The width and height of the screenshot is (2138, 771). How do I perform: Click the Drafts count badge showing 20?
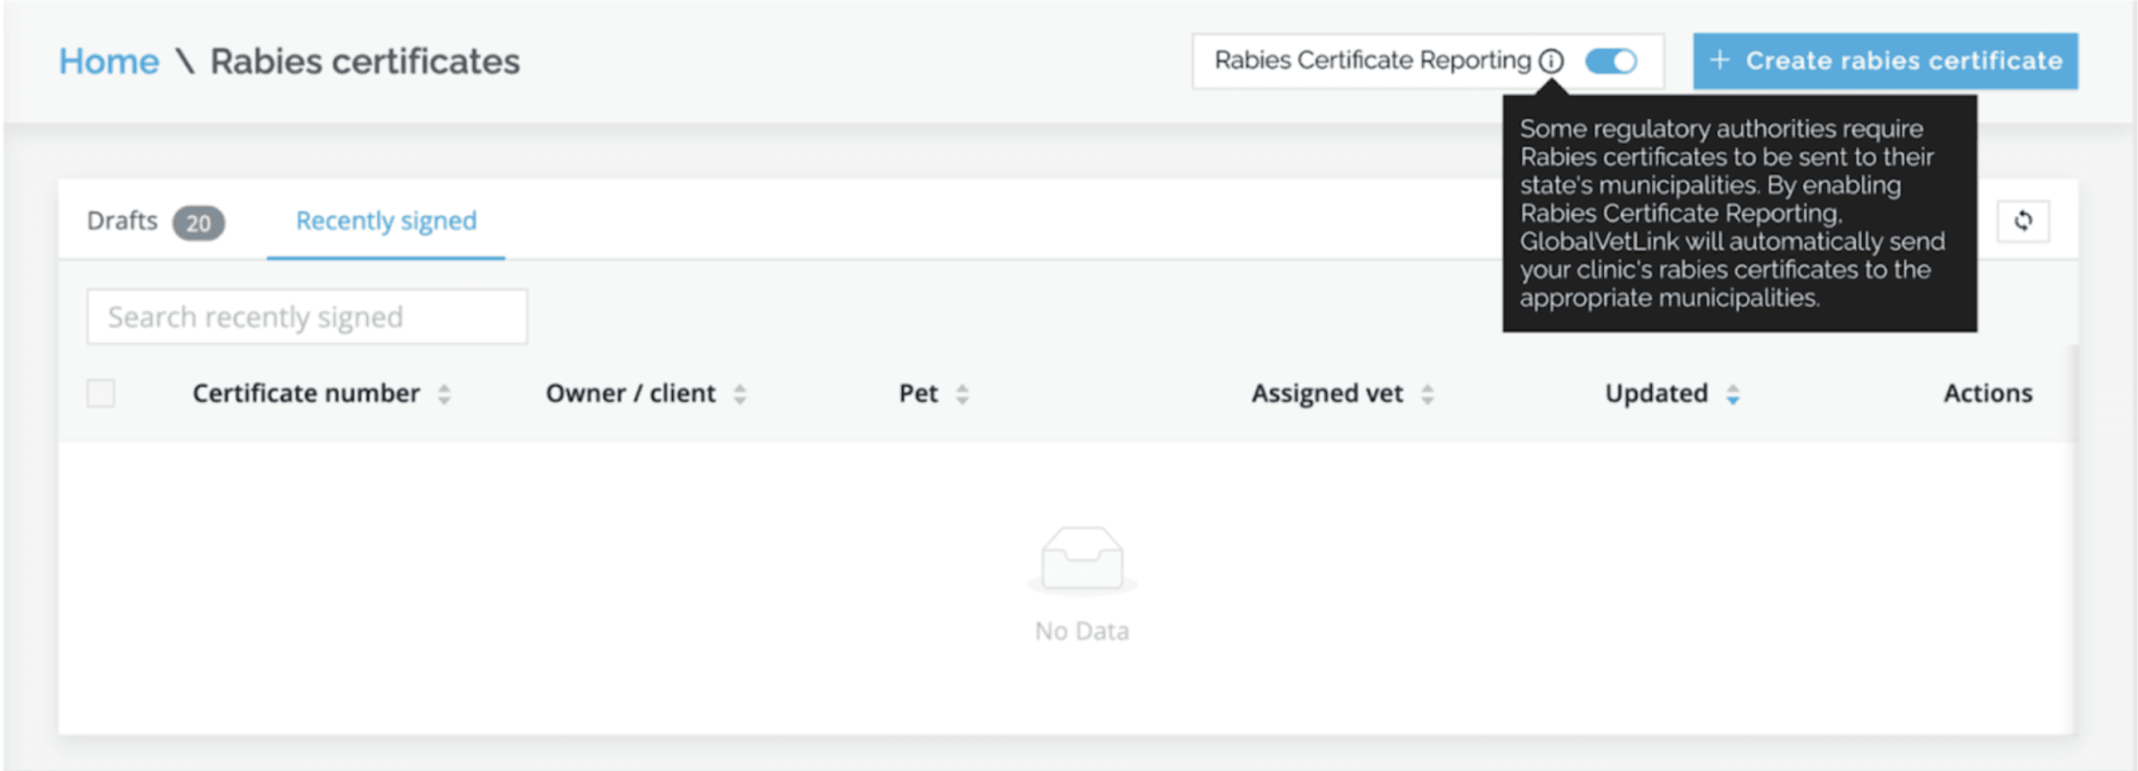[x=198, y=223]
